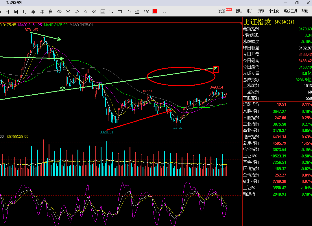Click the double up chevron icon
312x226 pixels.
pyautogui.click(x=86, y=12)
